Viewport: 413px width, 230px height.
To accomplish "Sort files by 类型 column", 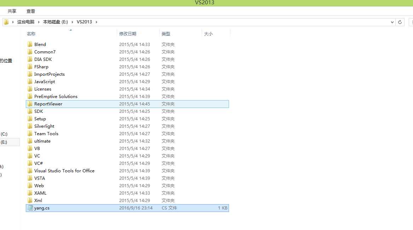I will pos(166,34).
